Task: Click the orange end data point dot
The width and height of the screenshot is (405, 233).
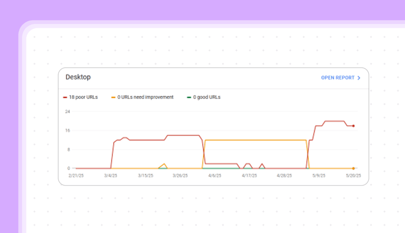Action: (x=353, y=168)
